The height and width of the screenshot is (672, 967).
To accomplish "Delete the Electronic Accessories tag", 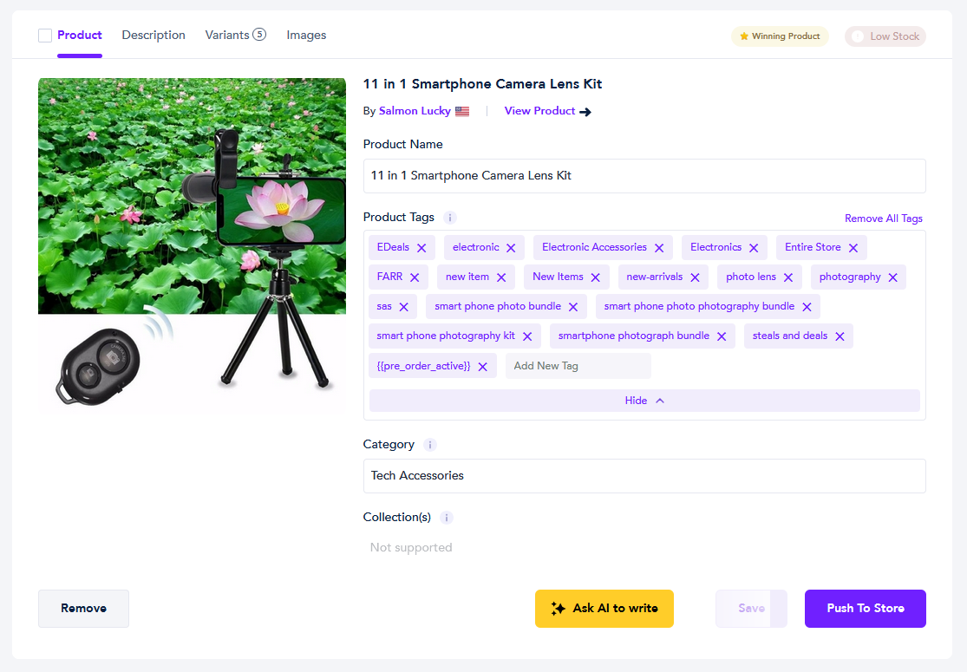I will click(658, 248).
